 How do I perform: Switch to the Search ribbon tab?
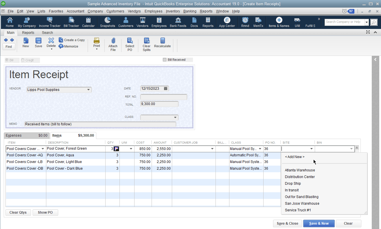coord(47,33)
